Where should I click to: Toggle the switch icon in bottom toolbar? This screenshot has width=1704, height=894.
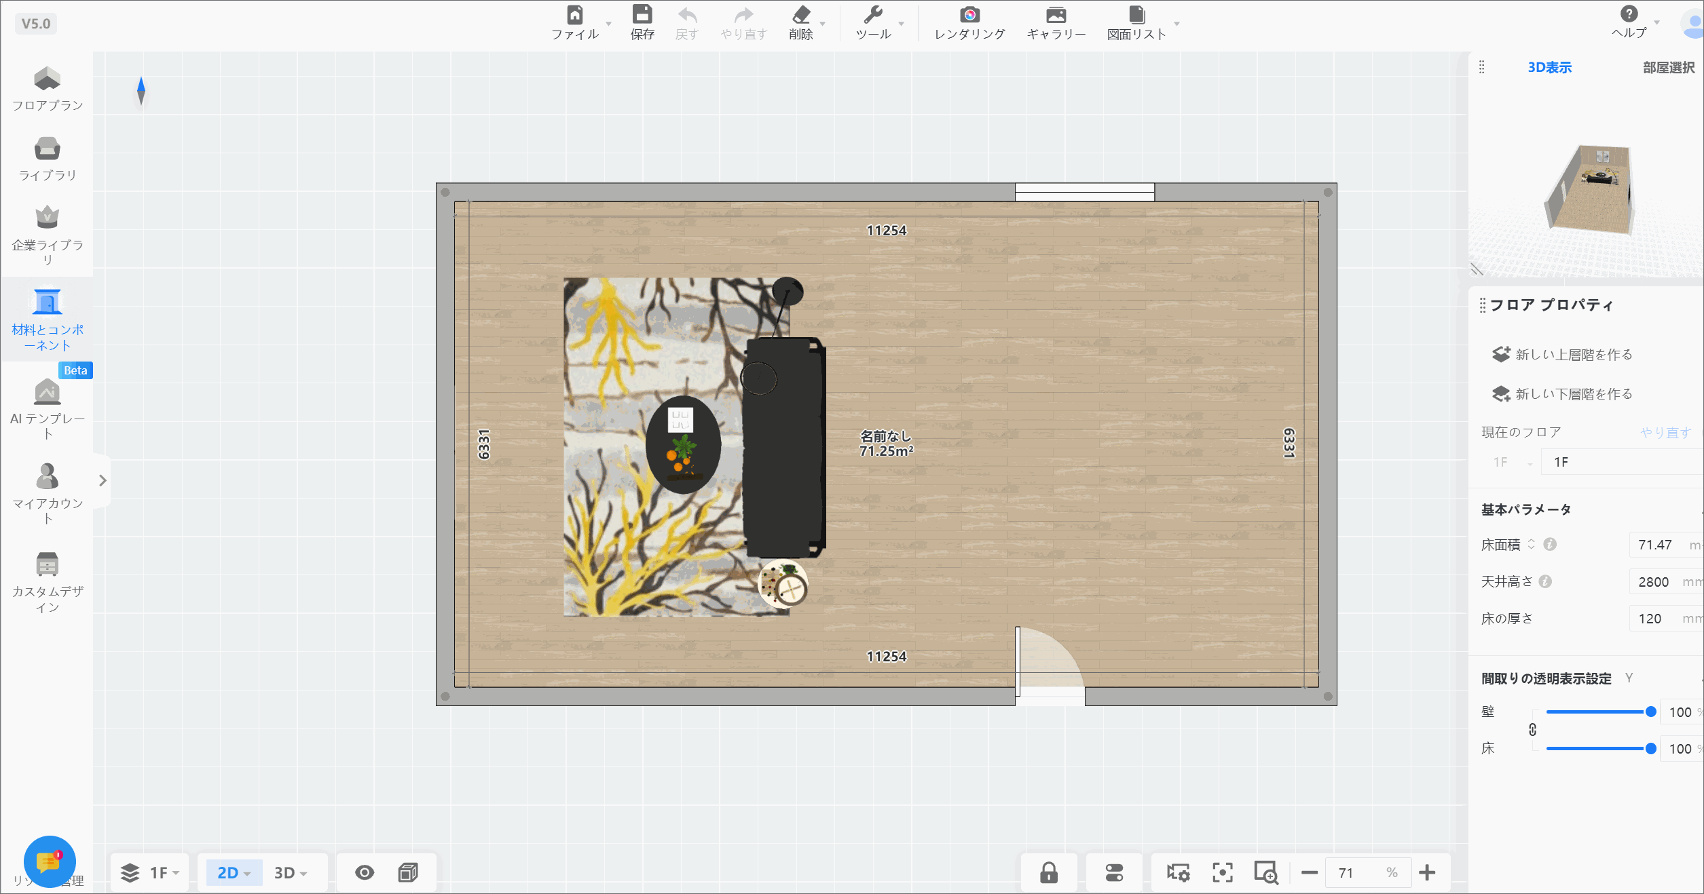point(1114,872)
